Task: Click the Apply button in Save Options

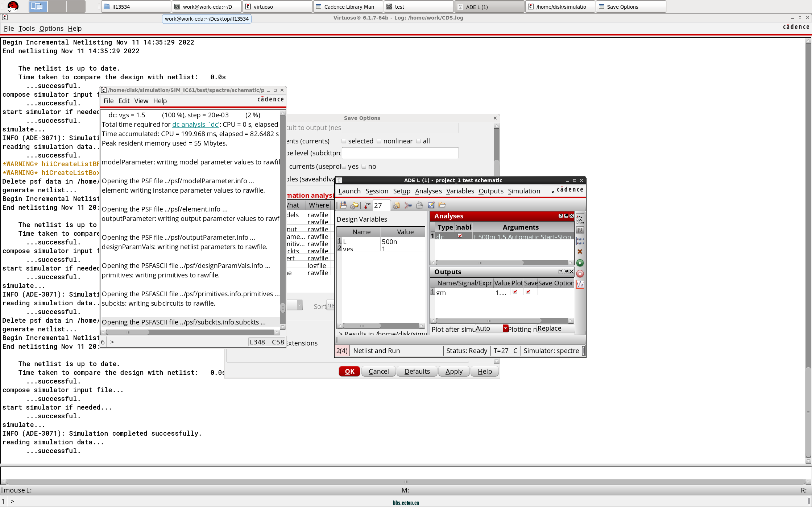Action: [x=454, y=372]
